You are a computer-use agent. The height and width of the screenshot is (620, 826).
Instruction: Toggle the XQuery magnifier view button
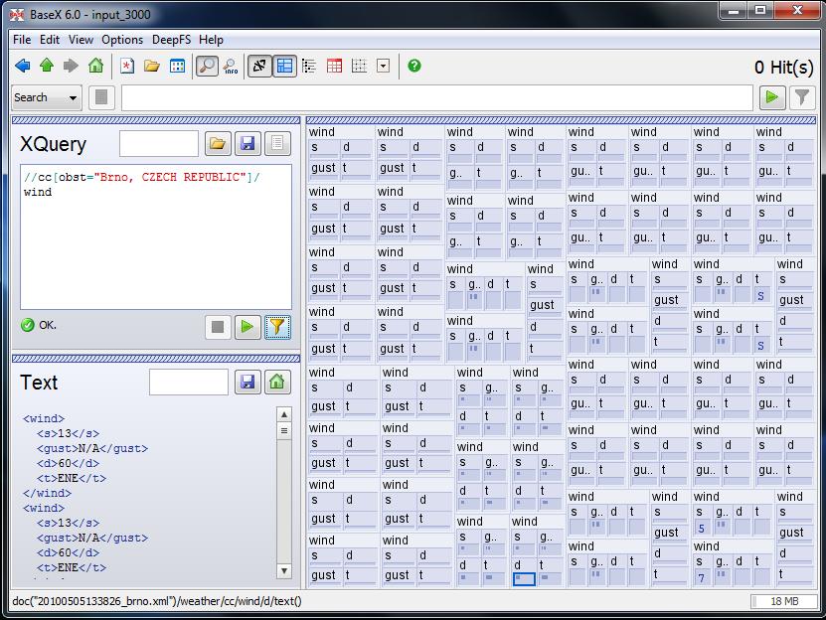point(207,66)
